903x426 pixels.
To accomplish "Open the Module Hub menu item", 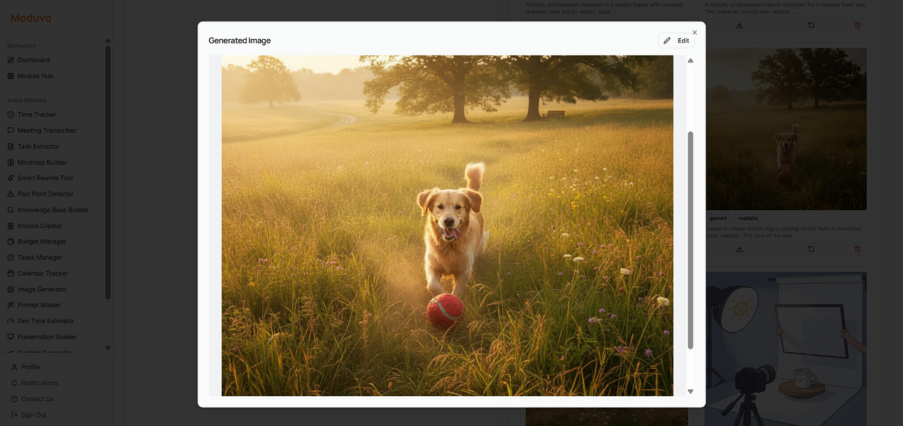I will pos(35,76).
